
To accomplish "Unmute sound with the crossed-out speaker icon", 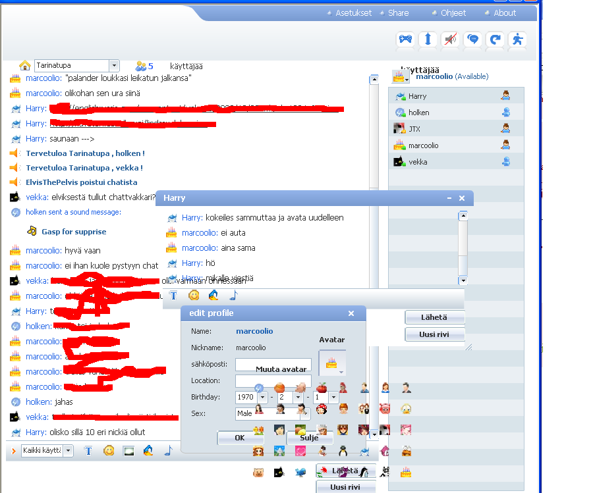I will pyautogui.click(x=450, y=40).
